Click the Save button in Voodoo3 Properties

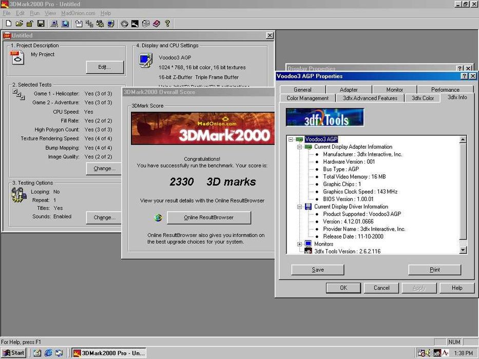pos(318,270)
